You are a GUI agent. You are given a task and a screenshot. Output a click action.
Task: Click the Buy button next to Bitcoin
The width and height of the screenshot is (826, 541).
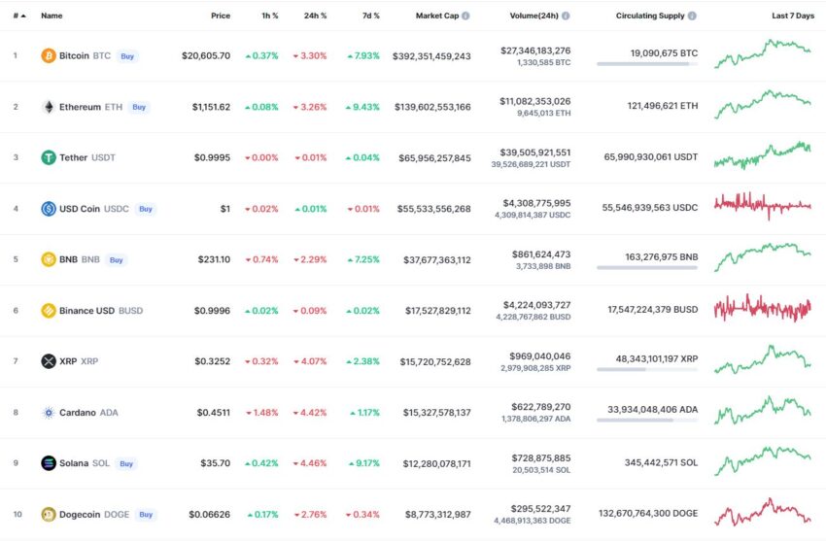[127, 56]
